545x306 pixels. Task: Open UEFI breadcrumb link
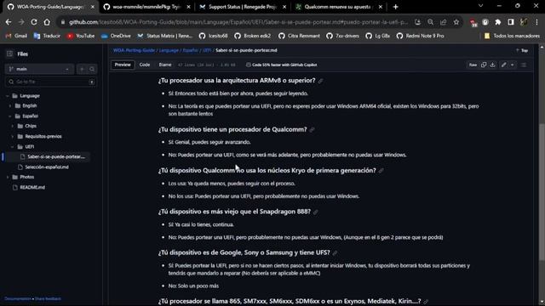pos(207,50)
